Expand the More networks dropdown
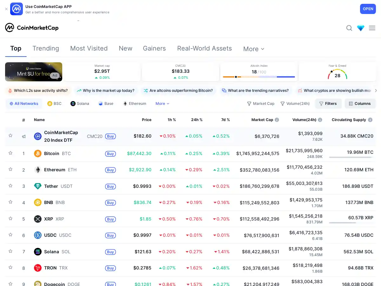The height and width of the screenshot is (286, 381). click(162, 103)
